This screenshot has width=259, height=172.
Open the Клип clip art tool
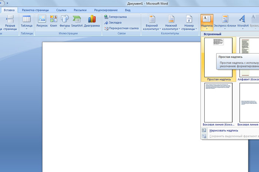coord(54,21)
